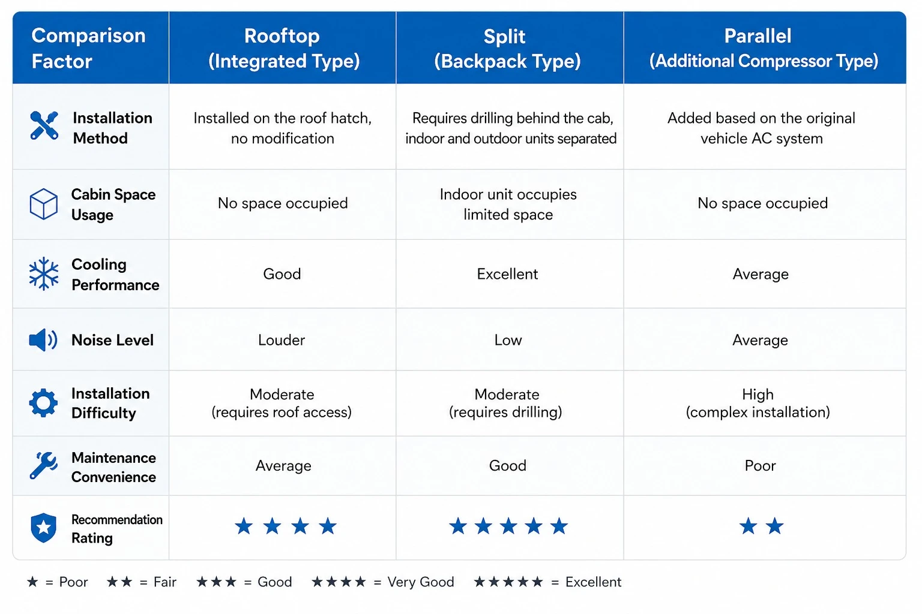
Task: Click the 'Very Good' legend entry
Action: click(x=383, y=582)
